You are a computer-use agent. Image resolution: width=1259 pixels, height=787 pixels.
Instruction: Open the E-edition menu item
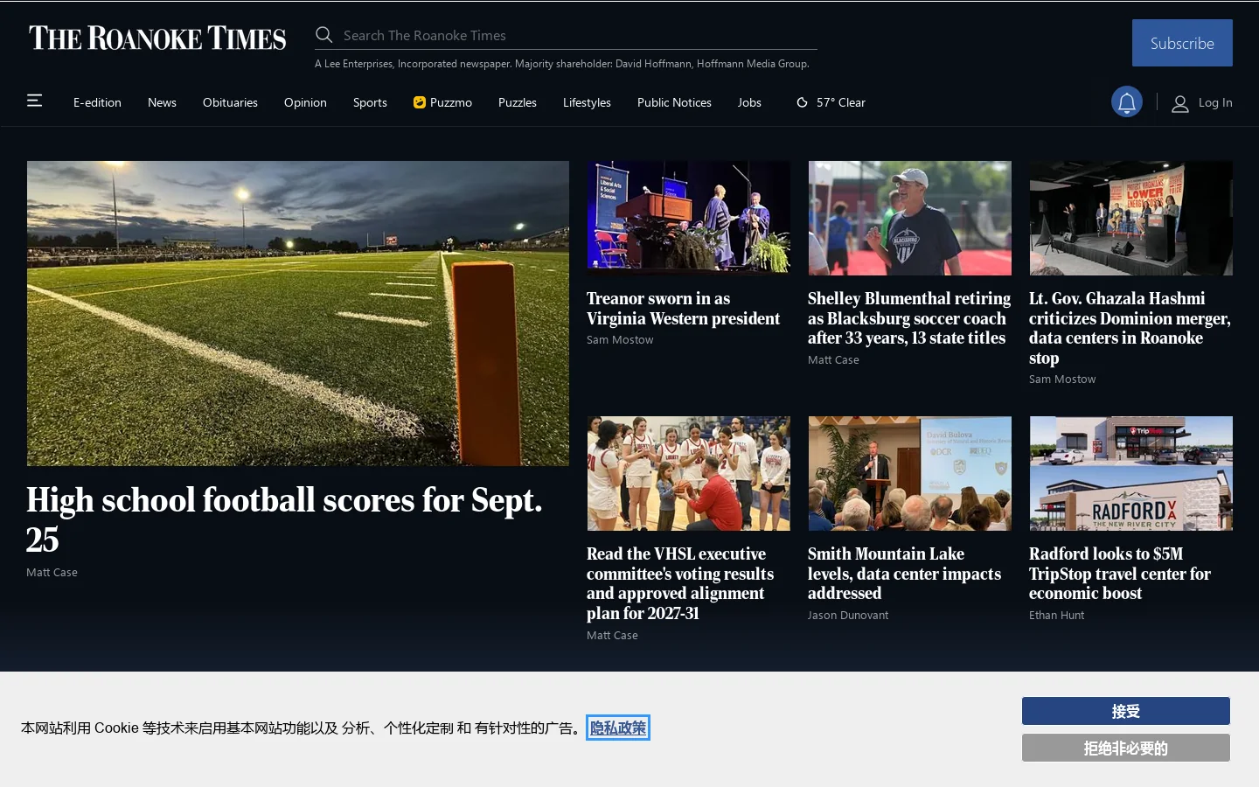tap(97, 102)
